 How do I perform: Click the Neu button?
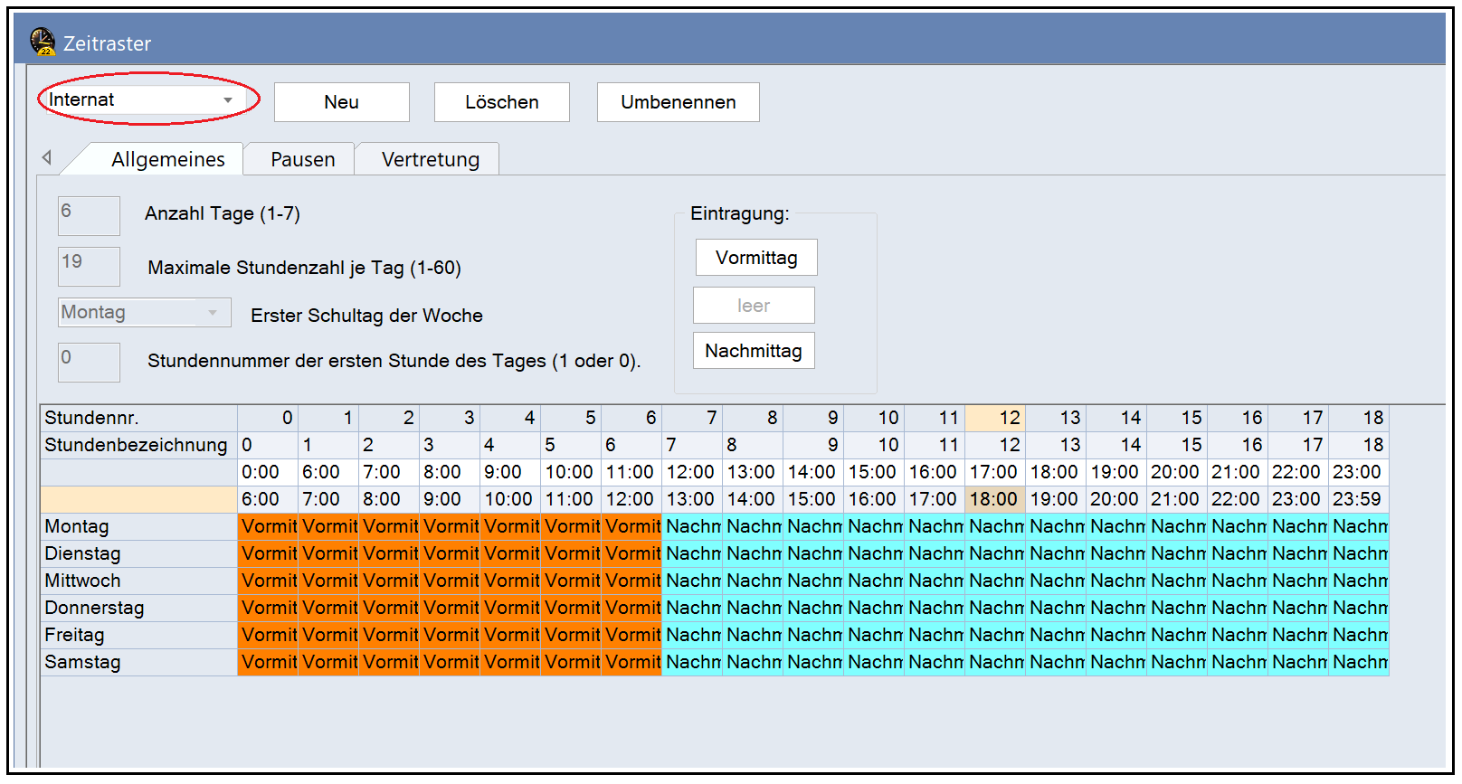pyautogui.click(x=341, y=102)
